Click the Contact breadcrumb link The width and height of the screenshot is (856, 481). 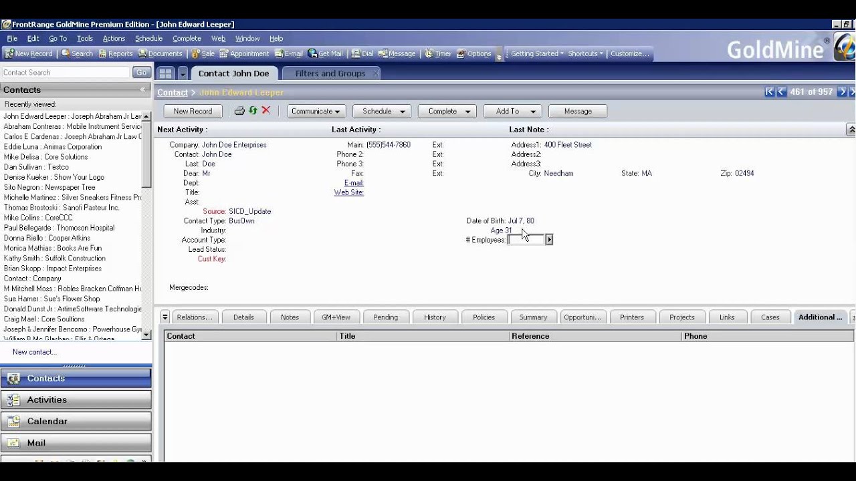tap(173, 92)
